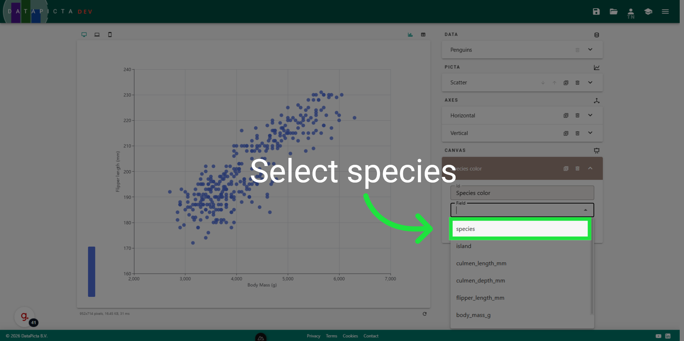The height and width of the screenshot is (341, 684).
Task: Expand the Scatter chart settings
Action: (x=590, y=82)
